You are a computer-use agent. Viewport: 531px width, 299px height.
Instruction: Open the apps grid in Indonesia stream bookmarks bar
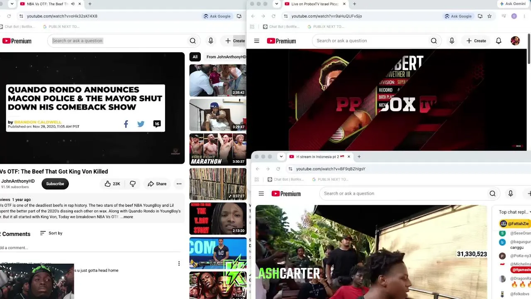(x=256, y=179)
